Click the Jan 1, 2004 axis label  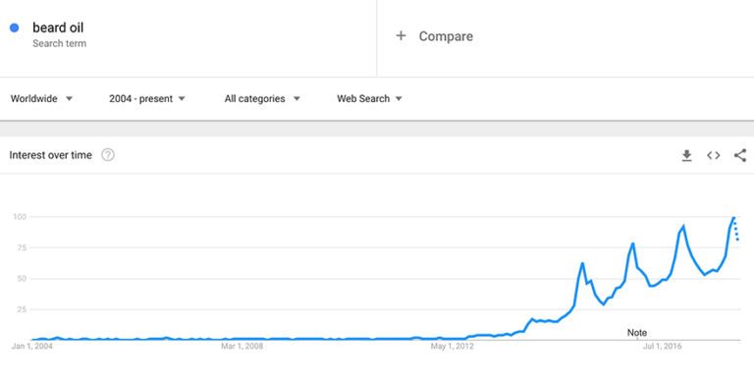(31, 346)
